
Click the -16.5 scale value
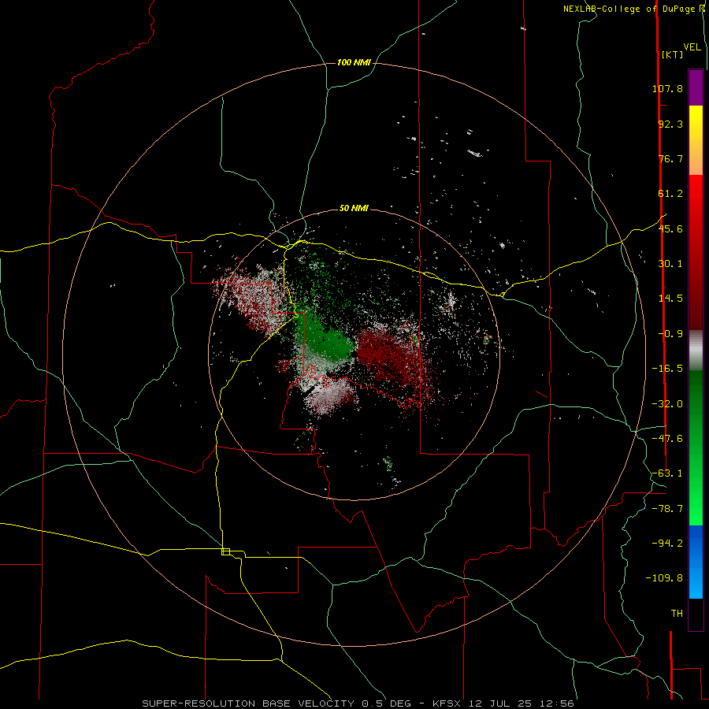coord(667,369)
